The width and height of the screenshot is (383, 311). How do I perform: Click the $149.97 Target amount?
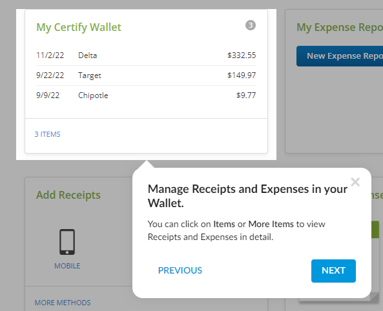[242, 75]
